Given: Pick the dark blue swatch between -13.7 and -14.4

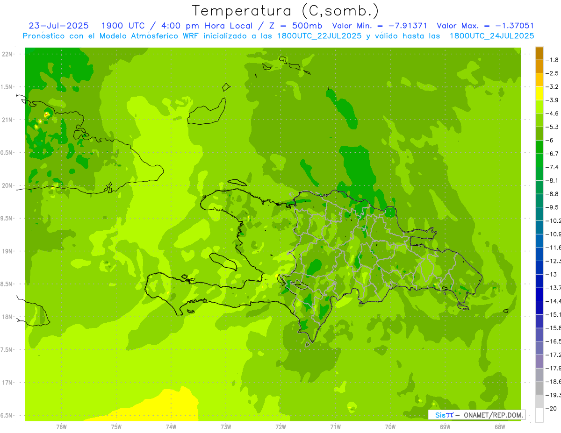Looking at the screenshot, I should click(539, 294).
